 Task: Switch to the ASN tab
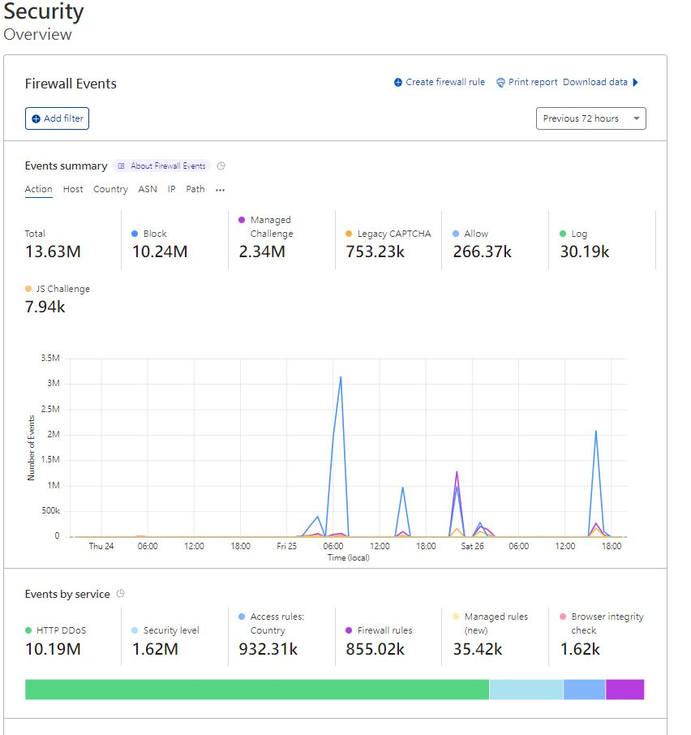[x=148, y=189]
